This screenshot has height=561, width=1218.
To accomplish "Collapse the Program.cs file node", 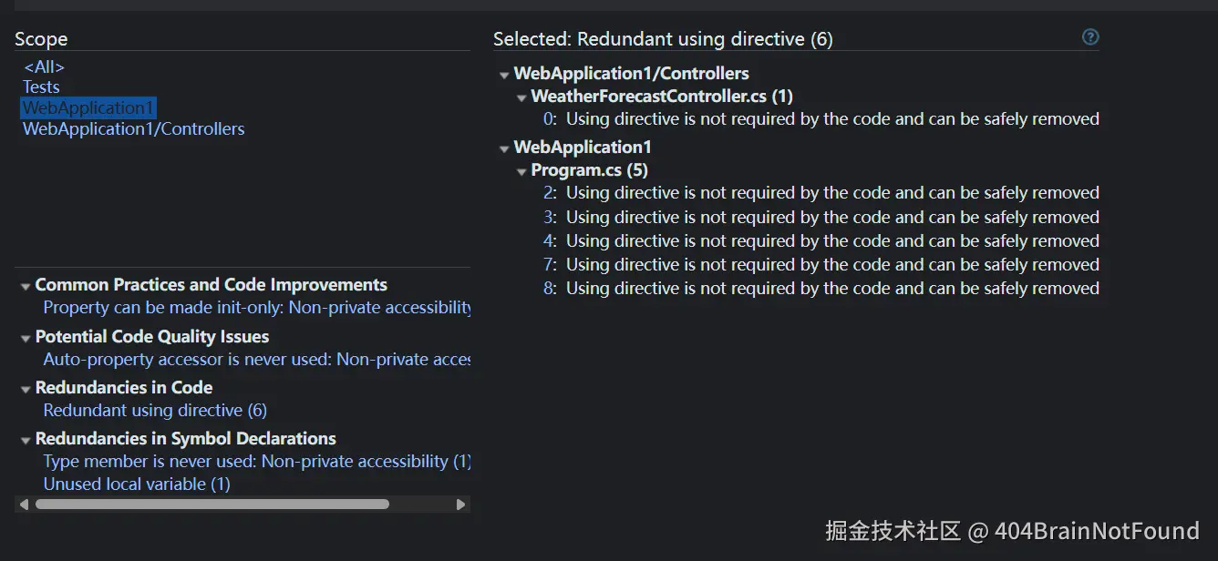I will [521, 171].
